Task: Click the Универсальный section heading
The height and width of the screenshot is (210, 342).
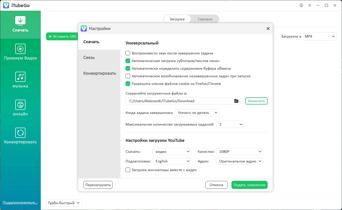Action: point(142,43)
